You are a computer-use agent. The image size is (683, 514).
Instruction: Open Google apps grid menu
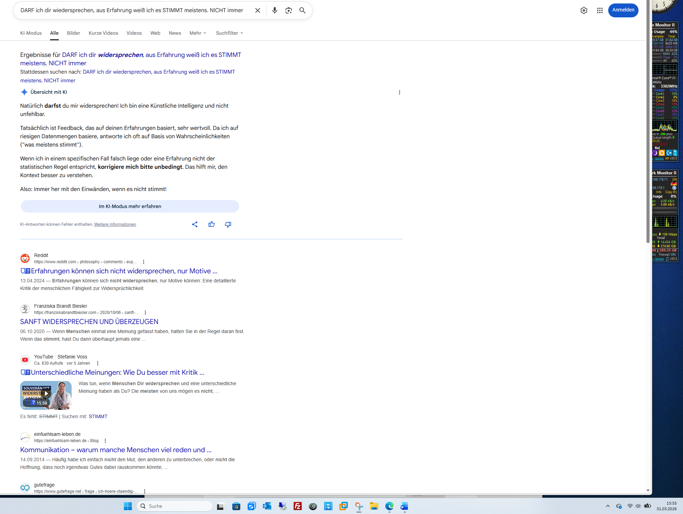[600, 10]
